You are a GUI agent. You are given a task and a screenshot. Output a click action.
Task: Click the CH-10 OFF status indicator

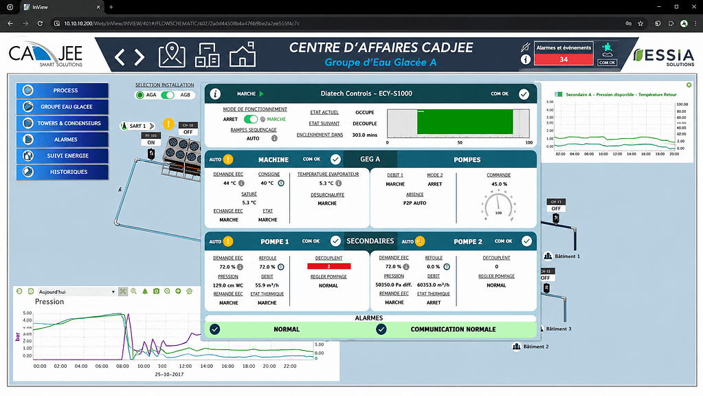tap(188, 129)
